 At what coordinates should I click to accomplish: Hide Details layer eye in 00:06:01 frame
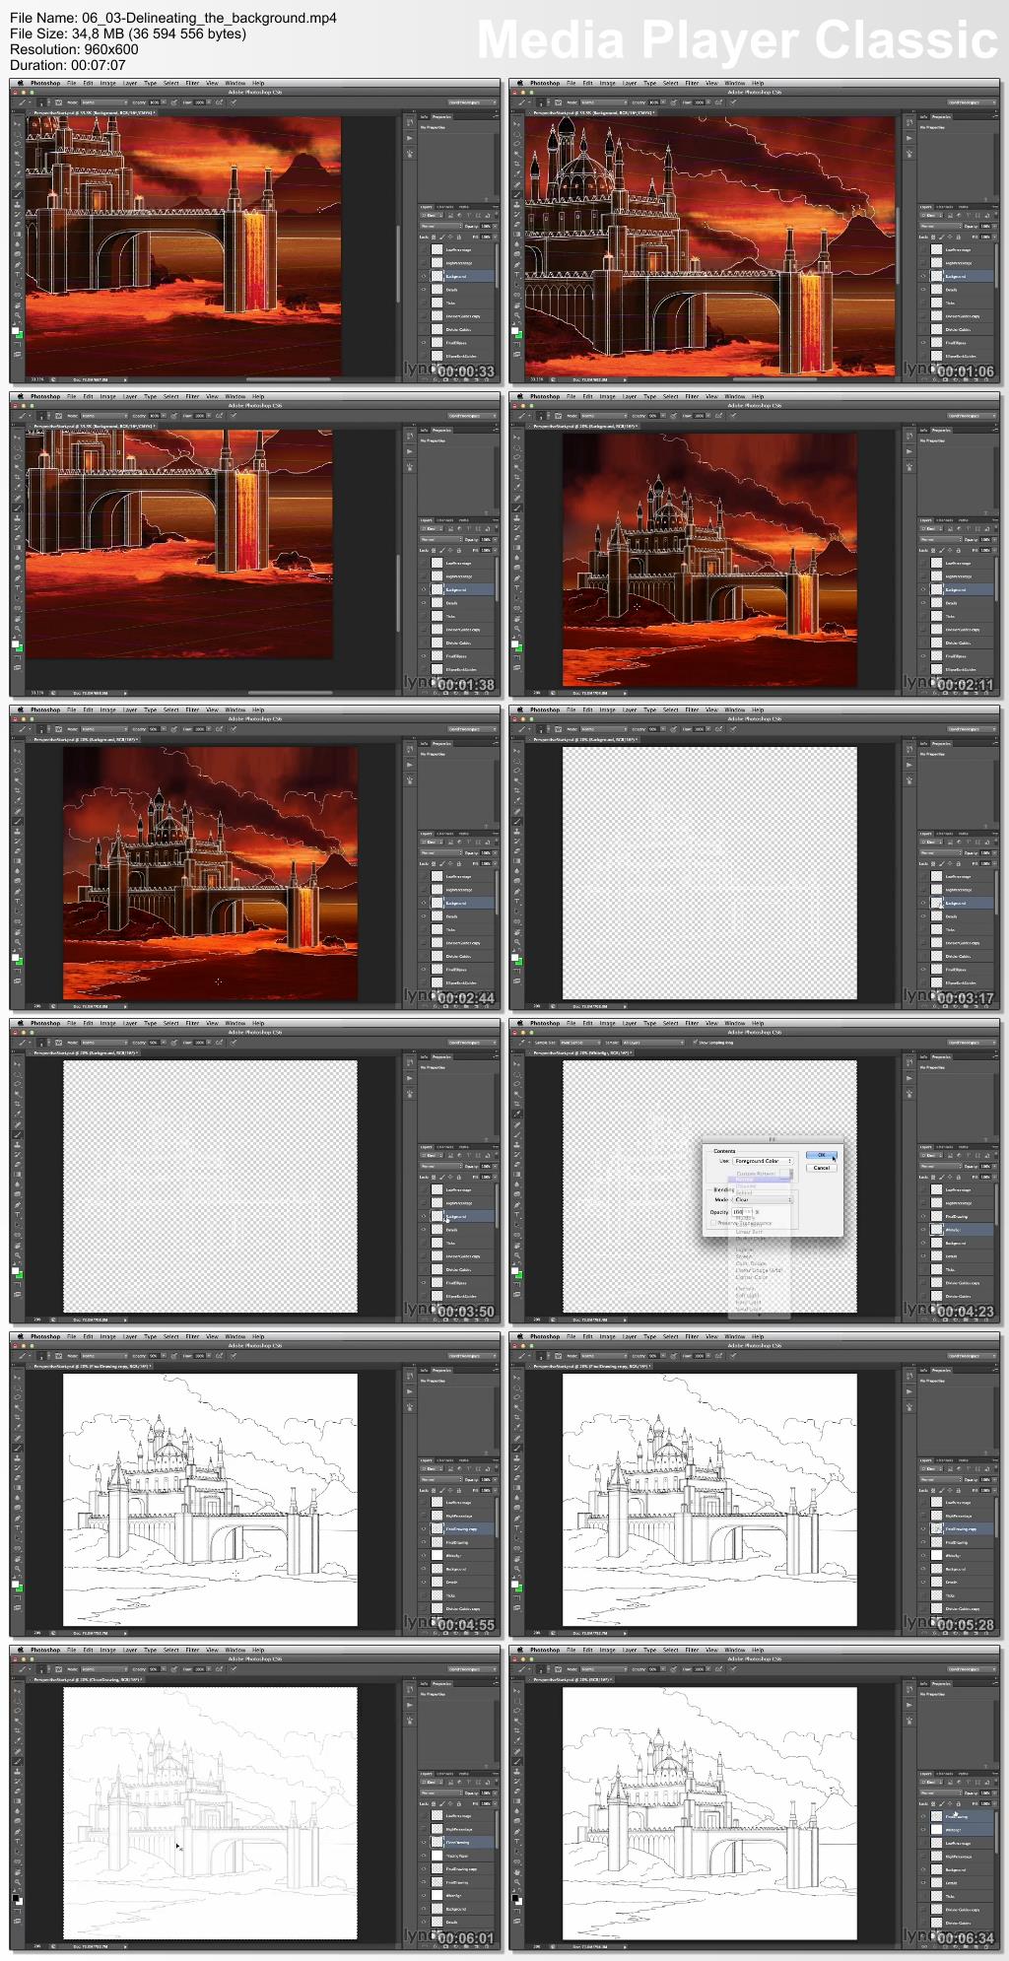pos(424,1922)
